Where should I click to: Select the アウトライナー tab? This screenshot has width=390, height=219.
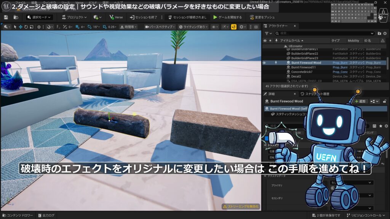coord(278,26)
